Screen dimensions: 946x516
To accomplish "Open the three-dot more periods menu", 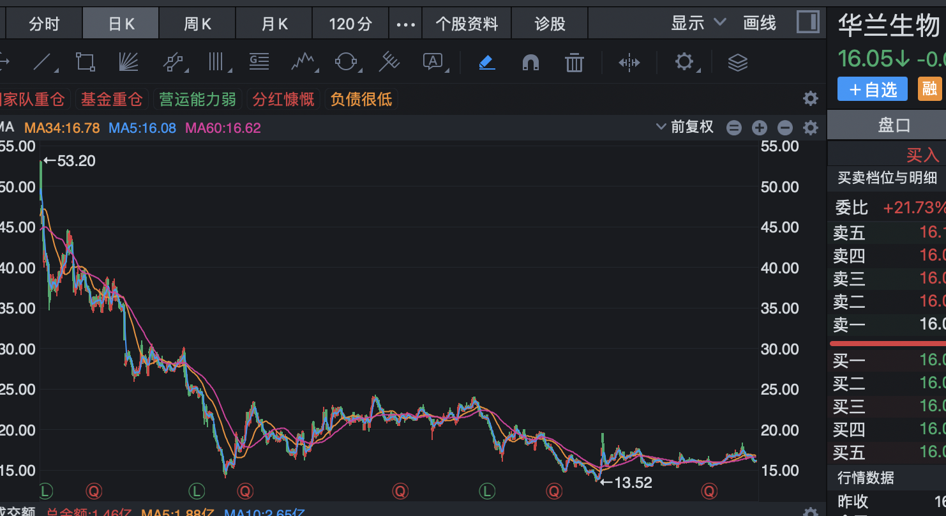I will [405, 24].
